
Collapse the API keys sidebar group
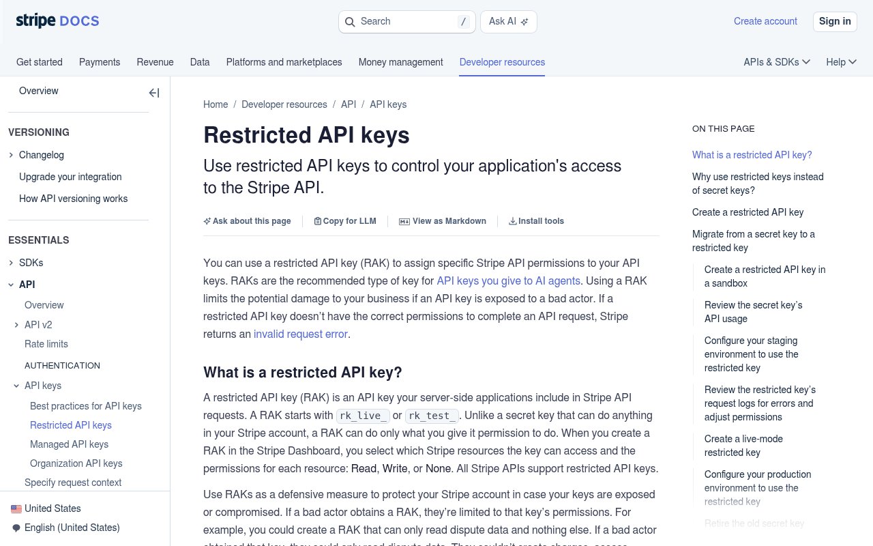point(16,386)
